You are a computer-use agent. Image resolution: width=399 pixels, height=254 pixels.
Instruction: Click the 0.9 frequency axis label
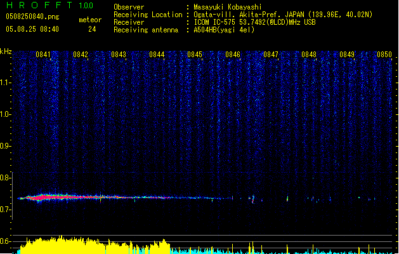click(5, 146)
